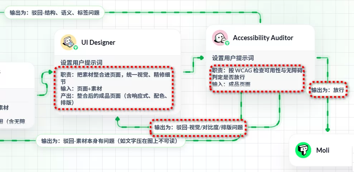Click the green badge on UI Designer avatar
This screenshot has height=172, width=354.
(x=76, y=48)
